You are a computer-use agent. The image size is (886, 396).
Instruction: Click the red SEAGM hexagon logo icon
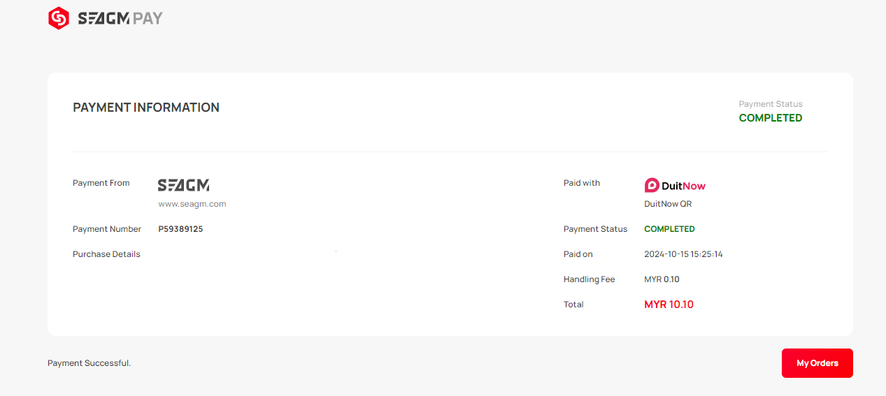[59, 18]
